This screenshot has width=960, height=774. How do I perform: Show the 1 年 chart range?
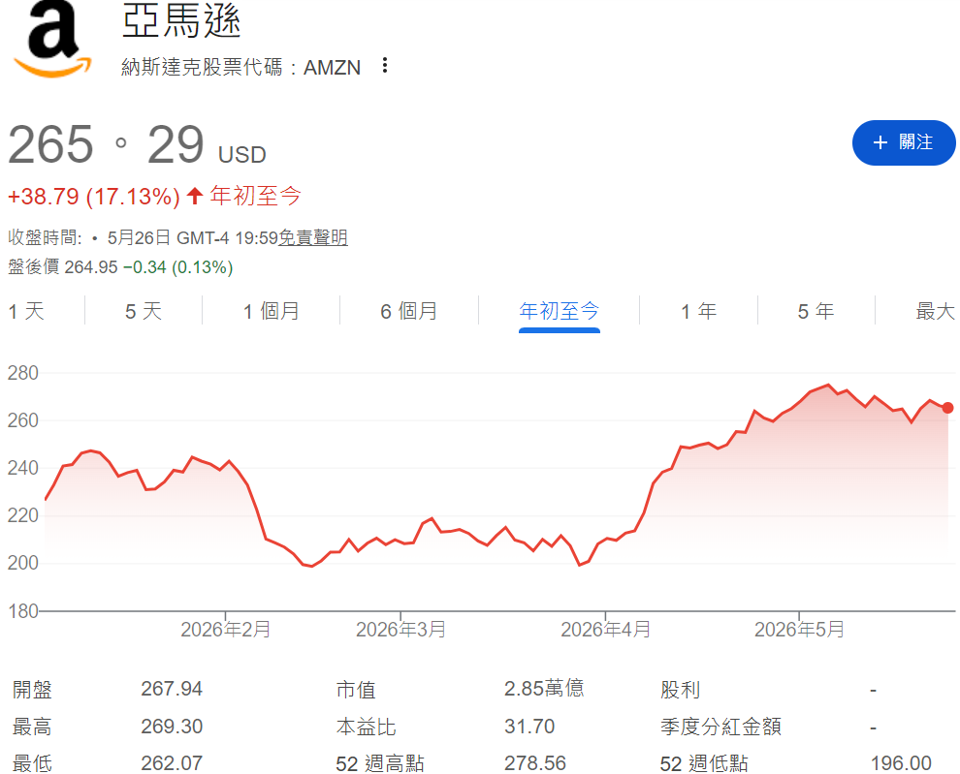[698, 311]
